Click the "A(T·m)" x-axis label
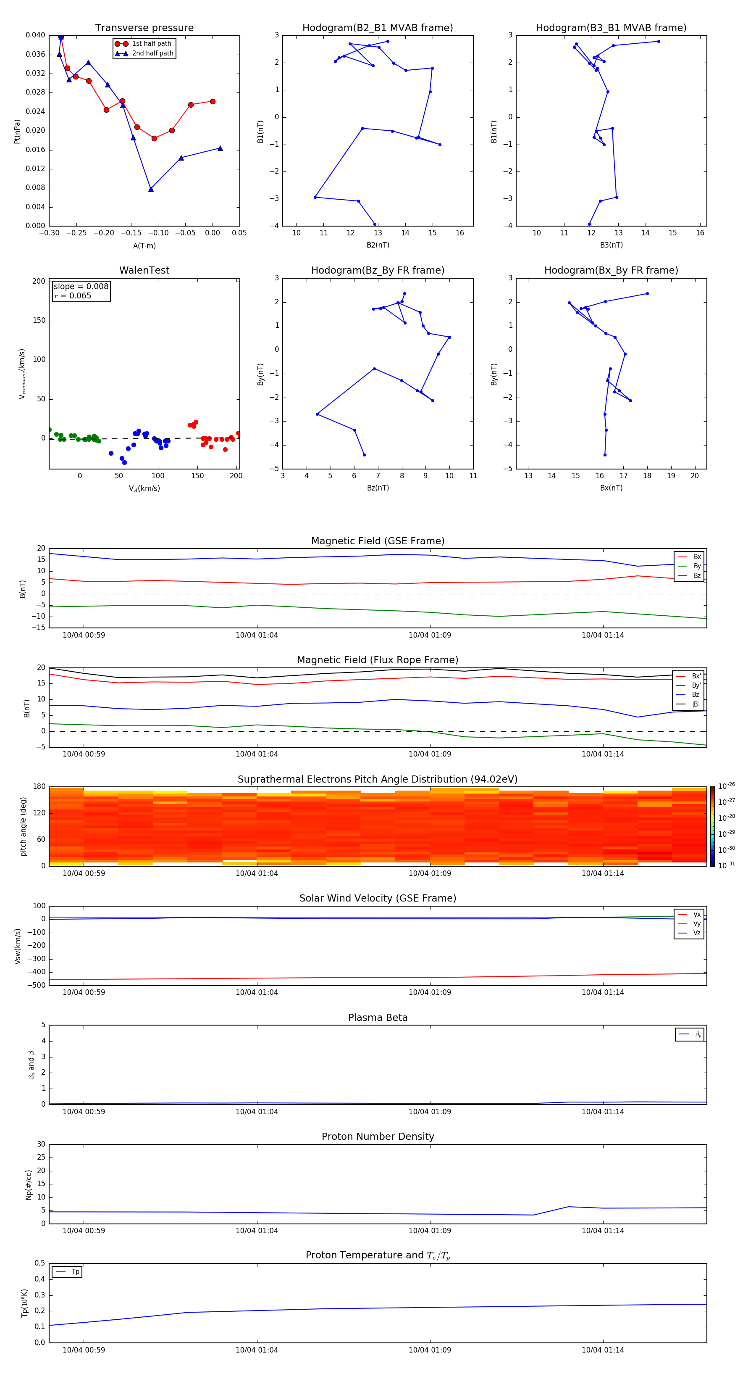Viewport: 756px width, 1387px height. coord(144,246)
